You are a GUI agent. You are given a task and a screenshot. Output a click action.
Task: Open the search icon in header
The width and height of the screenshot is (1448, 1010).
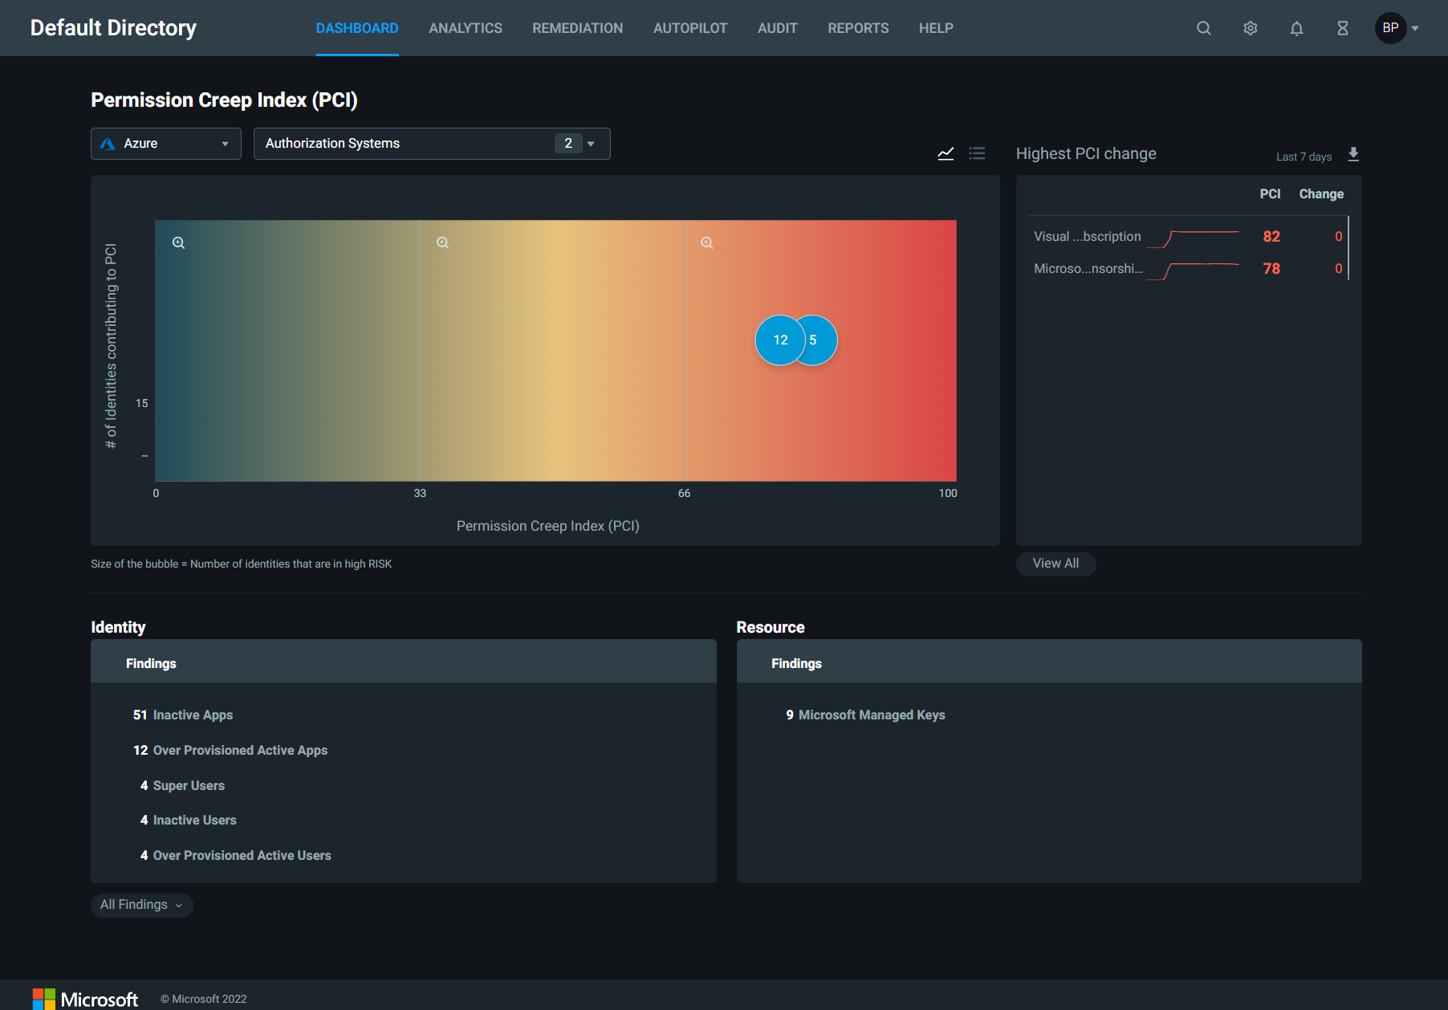(1203, 28)
